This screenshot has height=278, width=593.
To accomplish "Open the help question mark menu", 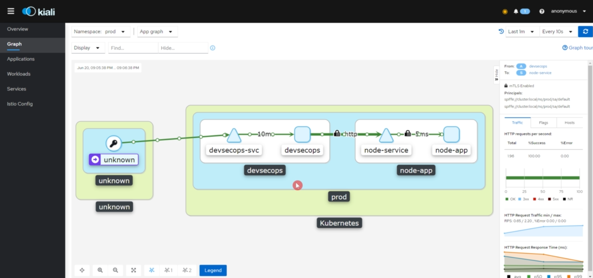I will click(x=542, y=11).
